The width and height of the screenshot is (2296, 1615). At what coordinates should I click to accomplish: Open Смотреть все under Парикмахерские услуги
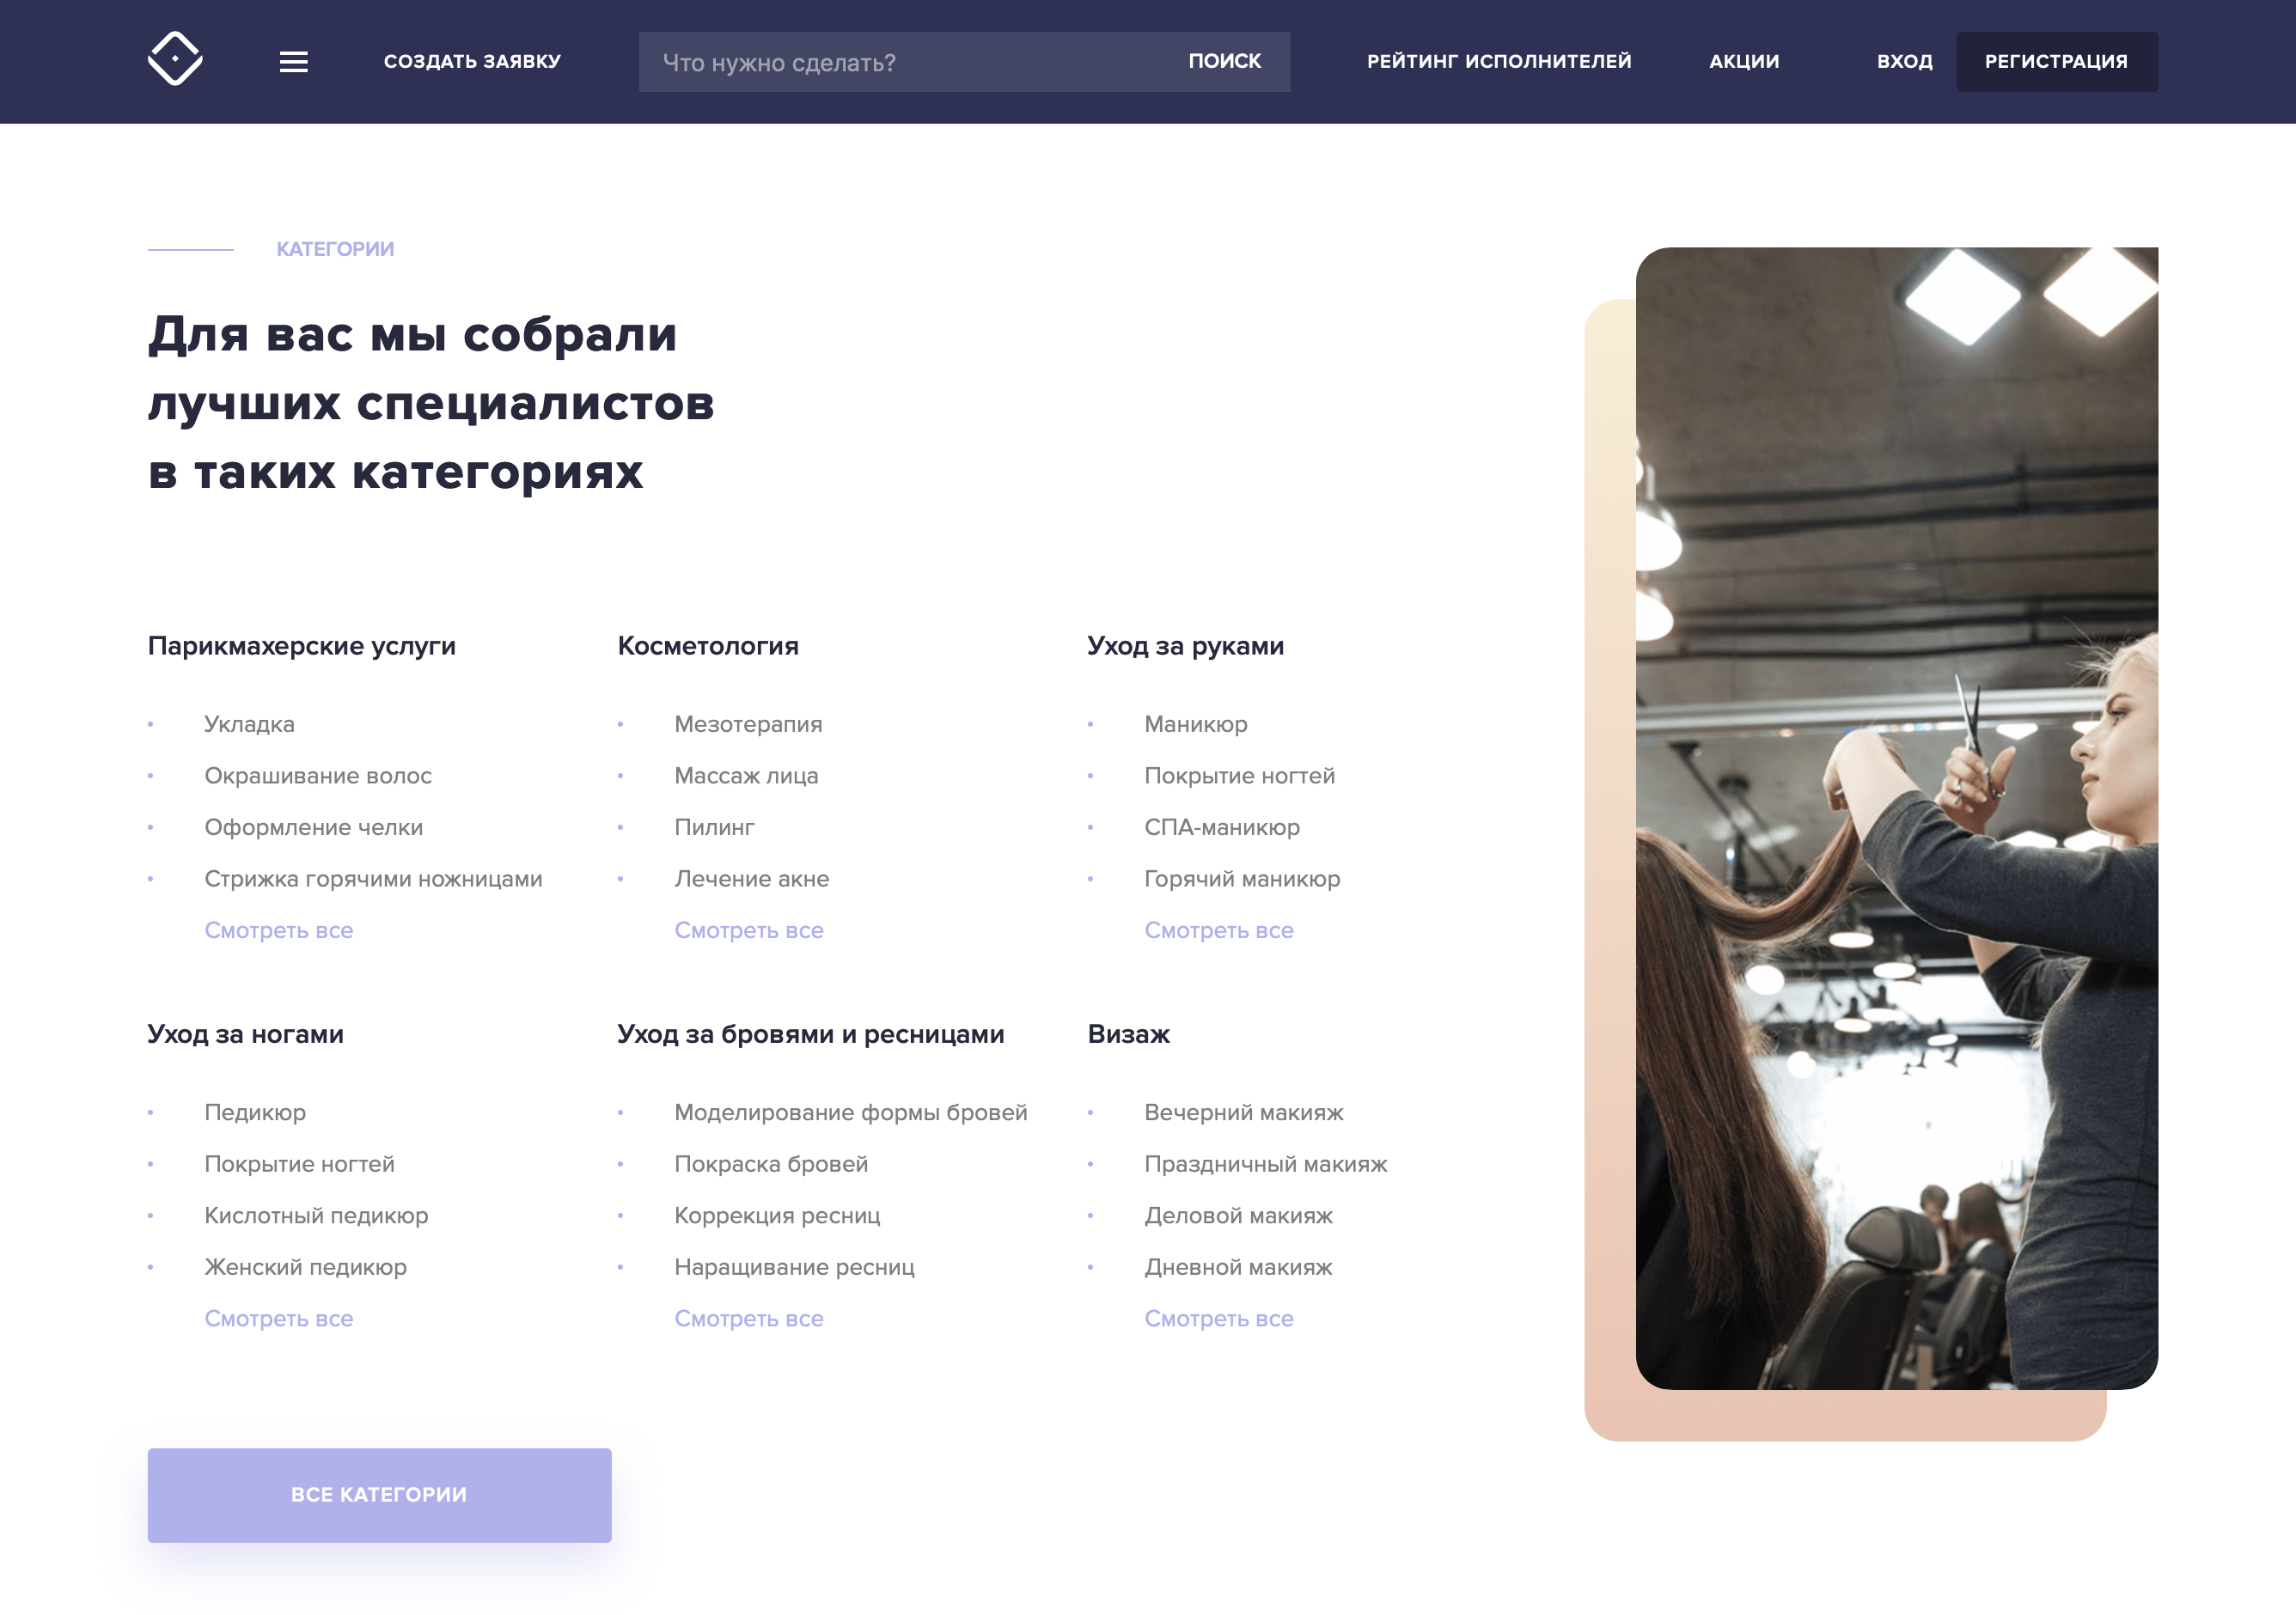279,930
